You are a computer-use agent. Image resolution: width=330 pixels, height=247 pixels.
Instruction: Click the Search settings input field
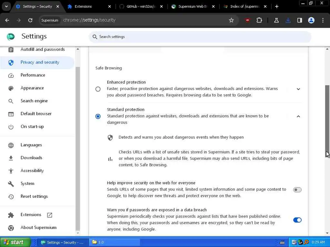point(200,37)
